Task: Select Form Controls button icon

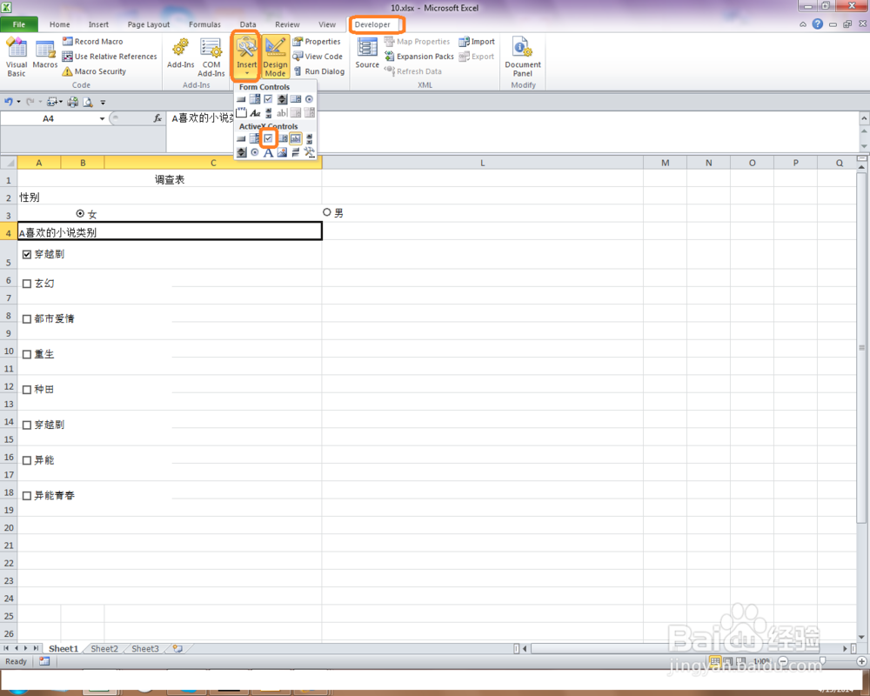Action: 241,99
